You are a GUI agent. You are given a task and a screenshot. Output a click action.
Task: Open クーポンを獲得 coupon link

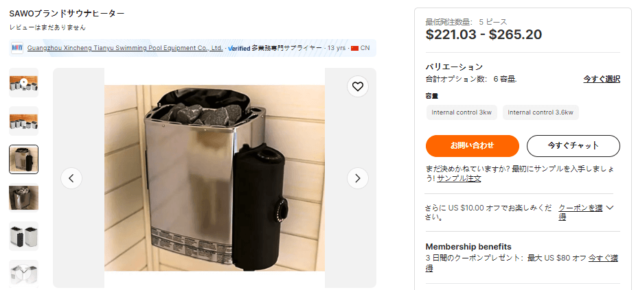(580, 213)
